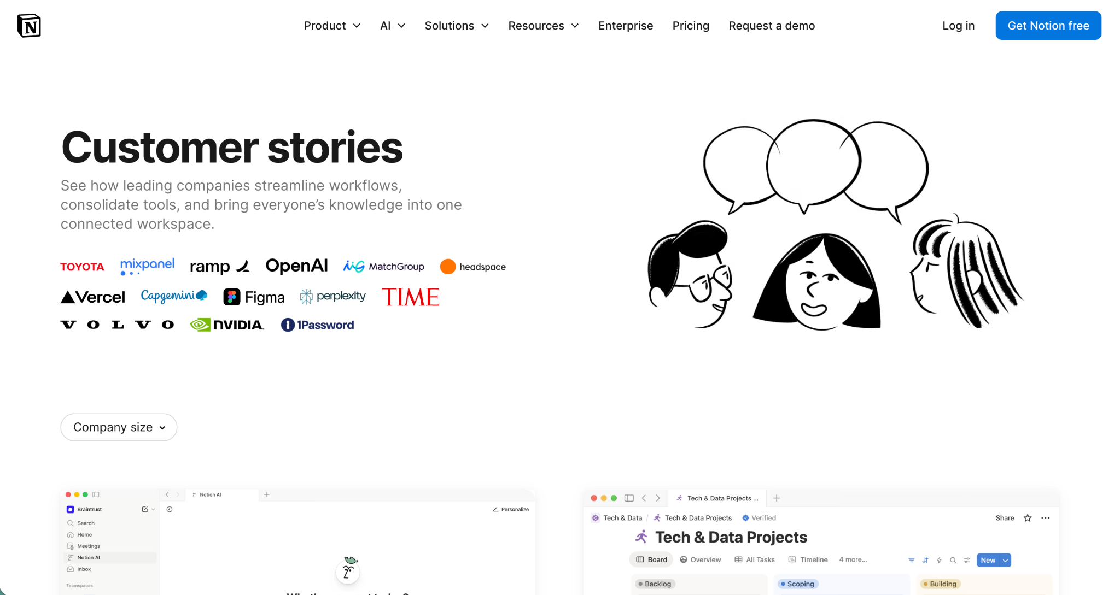The height and width of the screenshot is (595, 1120).
Task: Expand the Solutions dropdown
Action: coord(457,26)
